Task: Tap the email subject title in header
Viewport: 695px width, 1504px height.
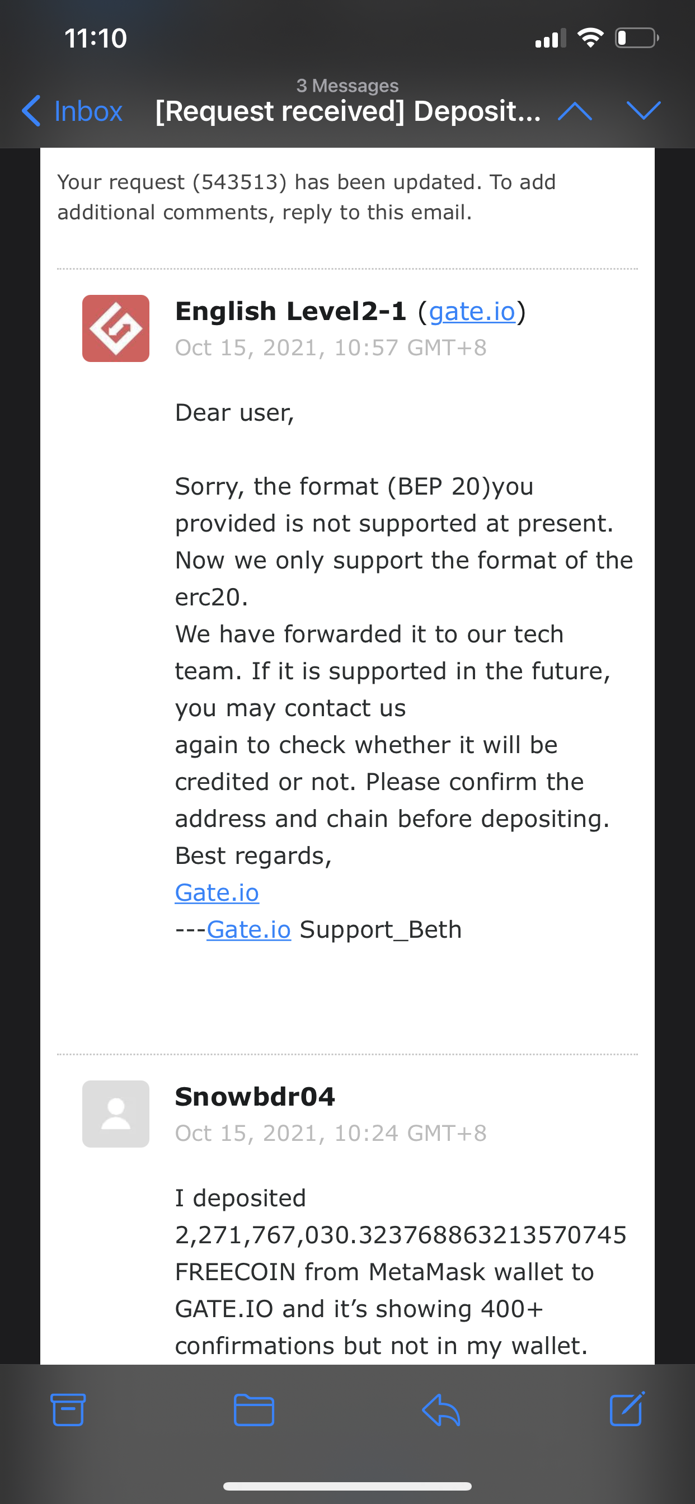Action: pos(348,111)
